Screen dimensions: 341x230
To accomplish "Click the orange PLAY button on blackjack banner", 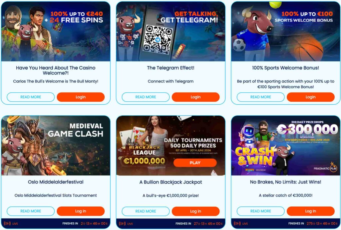I will pyautogui.click(x=195, y=163).
